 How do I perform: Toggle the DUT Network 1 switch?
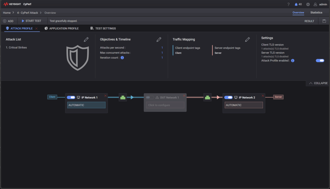(150, 97)
